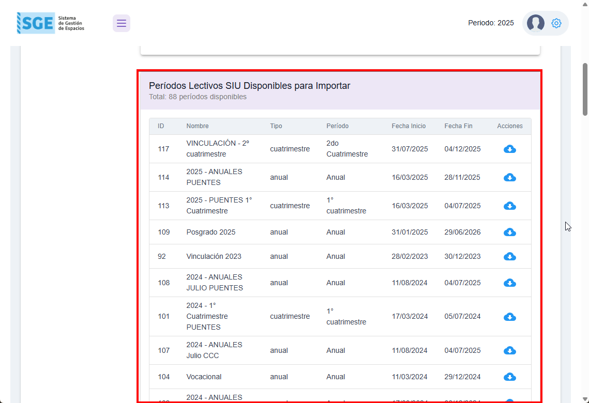Click the 2do Cuatrimestre period cell
589x403 pixels.
coord(347,149)
